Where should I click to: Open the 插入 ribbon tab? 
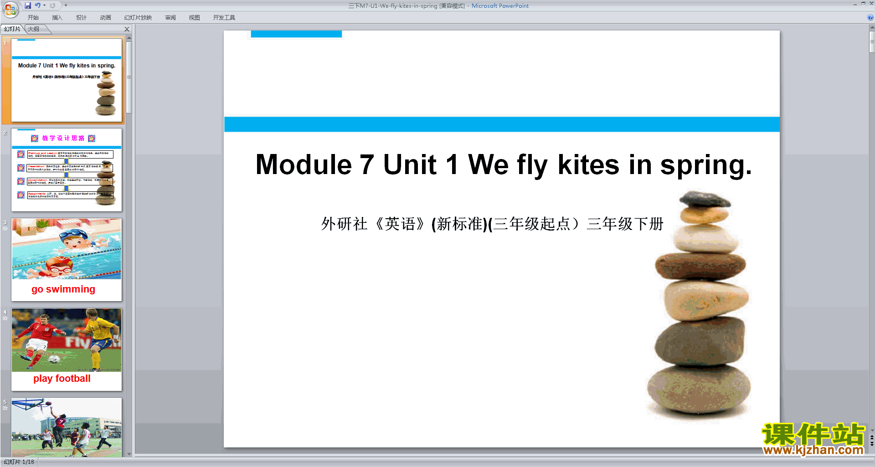(x=57, y=18)
